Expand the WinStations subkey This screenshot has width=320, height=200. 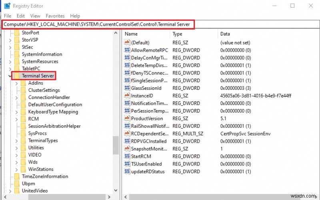pos(16,170)
